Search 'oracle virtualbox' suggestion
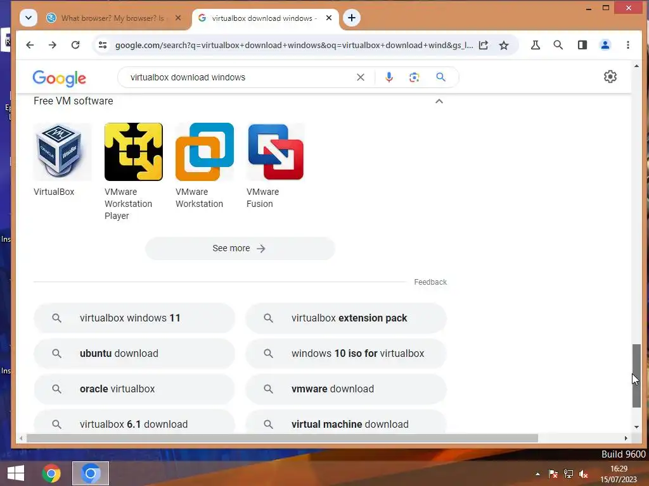 [134, 389]
